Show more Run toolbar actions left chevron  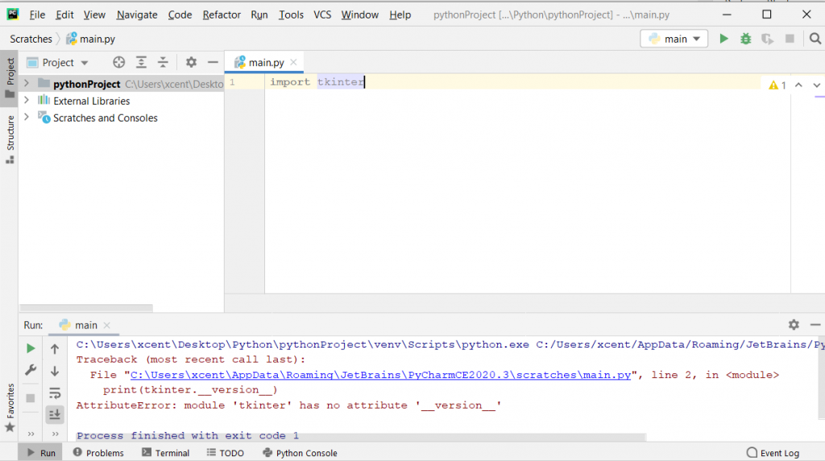point(31,434)
